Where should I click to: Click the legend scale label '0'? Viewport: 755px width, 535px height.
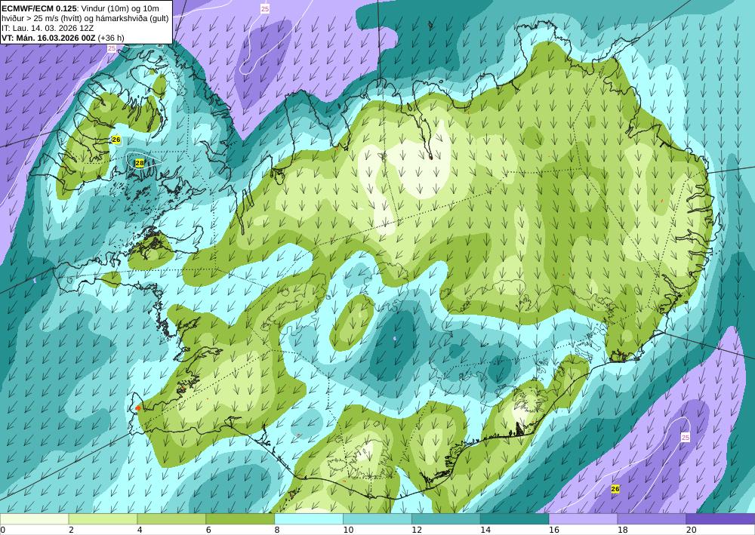2,530
